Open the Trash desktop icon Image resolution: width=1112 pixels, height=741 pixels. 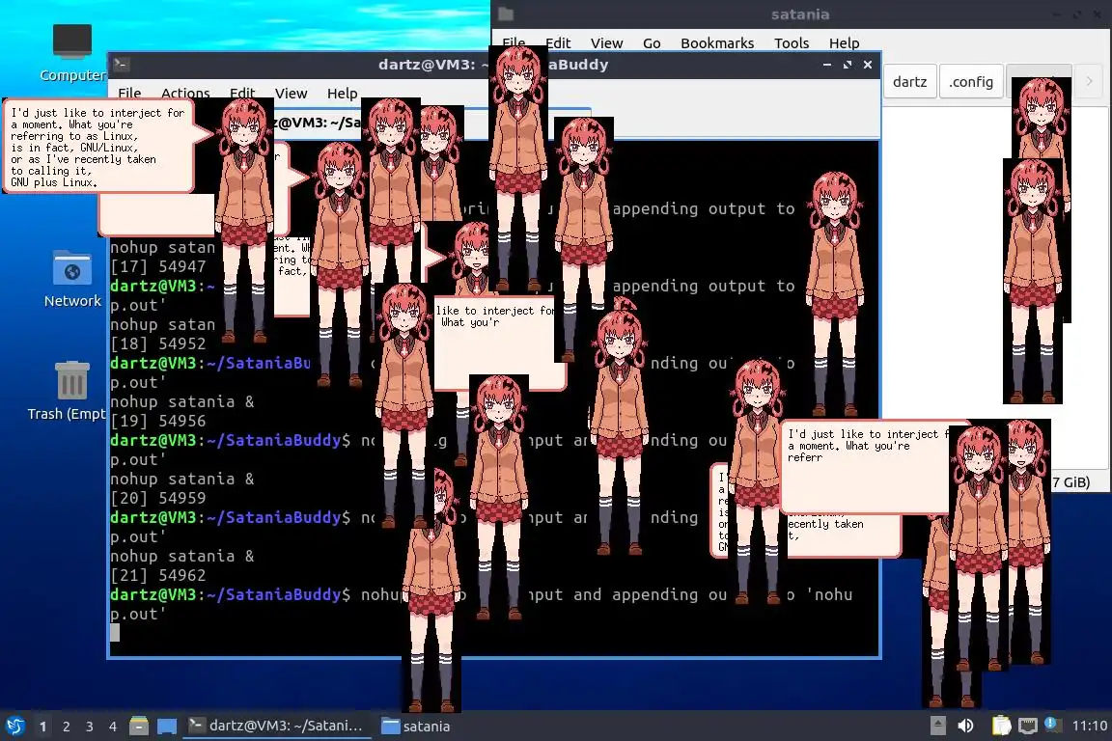coord(70,390)
